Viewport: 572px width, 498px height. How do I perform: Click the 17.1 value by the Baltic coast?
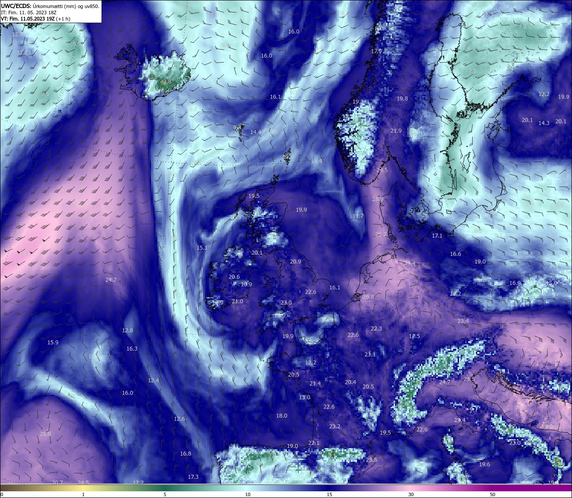[437, 236]
